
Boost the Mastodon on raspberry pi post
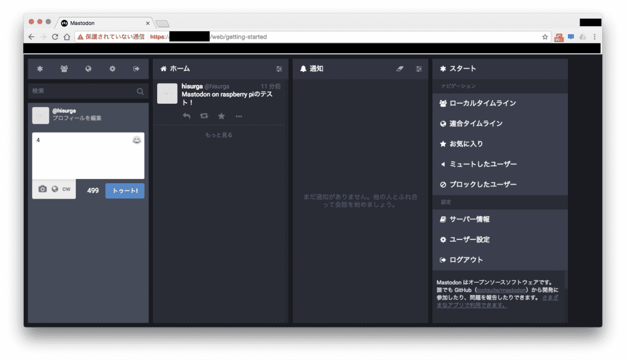pos(204,116)
